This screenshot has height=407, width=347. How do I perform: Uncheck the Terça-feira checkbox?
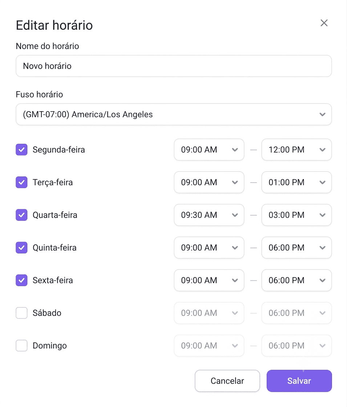point(21,182)
